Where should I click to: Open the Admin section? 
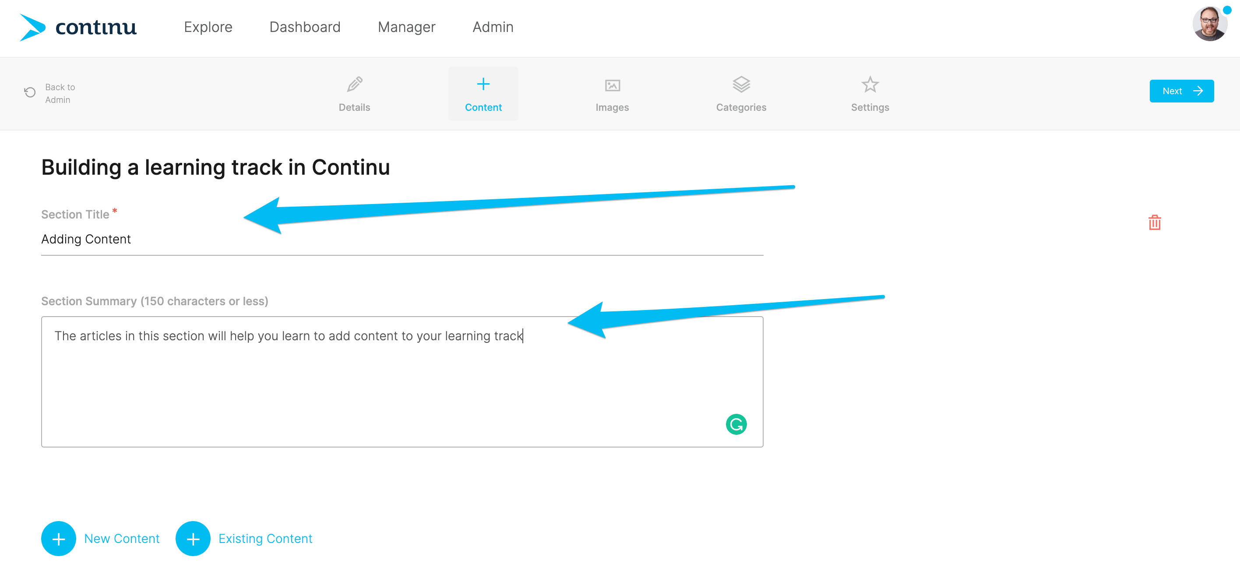493,28
